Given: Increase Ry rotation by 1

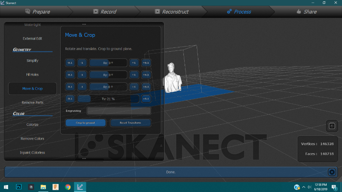Looking at the screenshot, I should [134, 75].
